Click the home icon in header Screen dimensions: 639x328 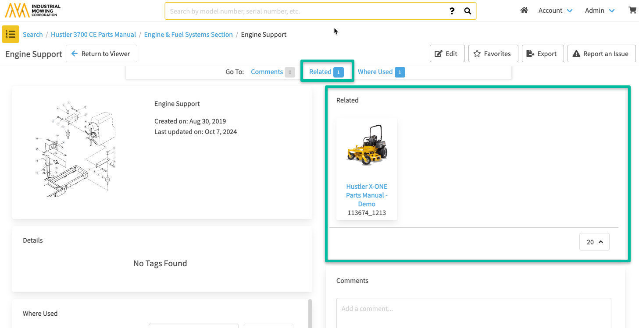524,11
